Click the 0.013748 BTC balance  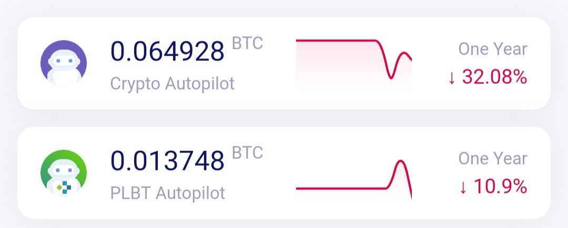coord(167,161)
